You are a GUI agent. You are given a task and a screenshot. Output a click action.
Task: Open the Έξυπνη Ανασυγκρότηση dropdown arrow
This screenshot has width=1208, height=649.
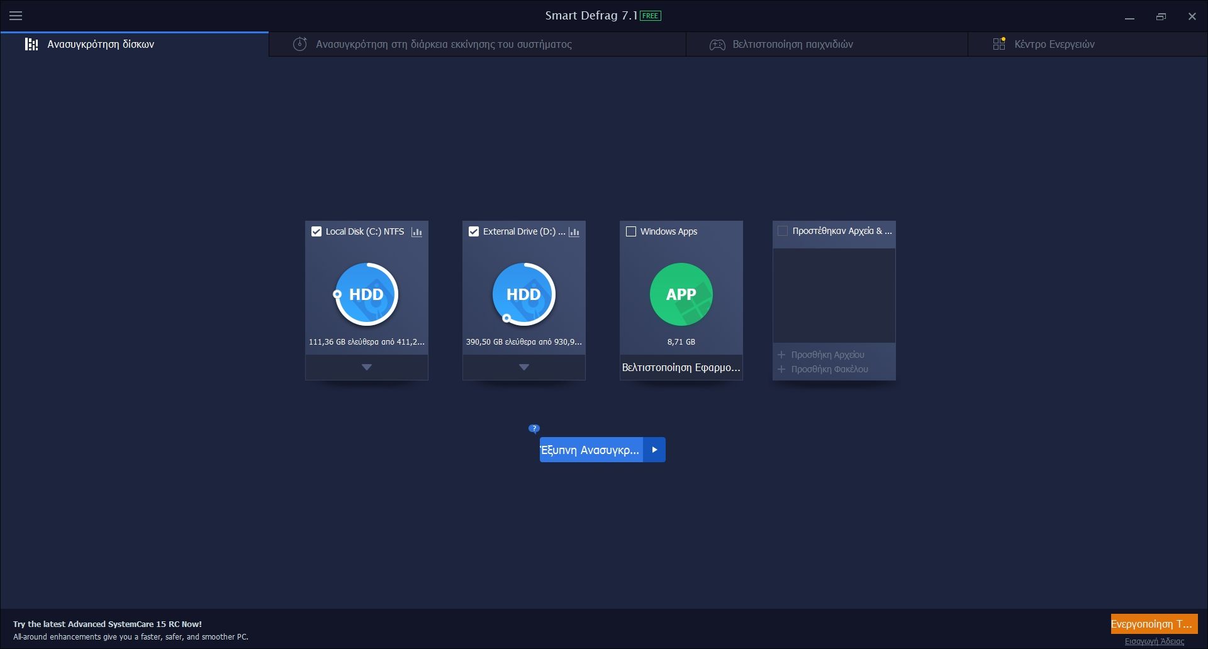coord(654,450)
